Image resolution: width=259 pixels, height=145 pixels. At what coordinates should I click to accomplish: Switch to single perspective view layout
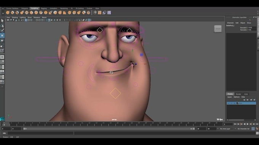click(x=2, y=57)
